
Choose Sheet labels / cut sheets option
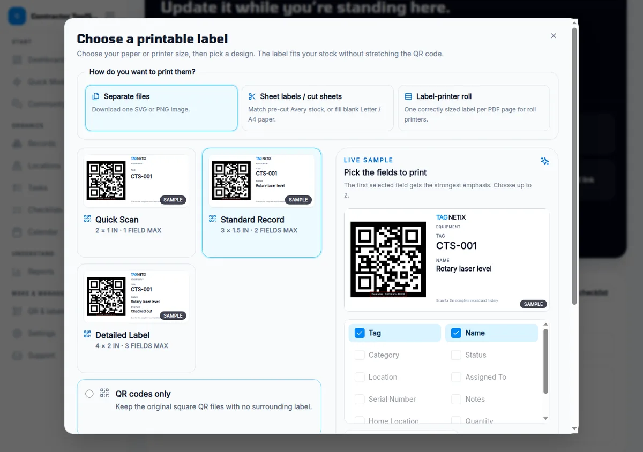pyautogui.click(x=317, y=108)
